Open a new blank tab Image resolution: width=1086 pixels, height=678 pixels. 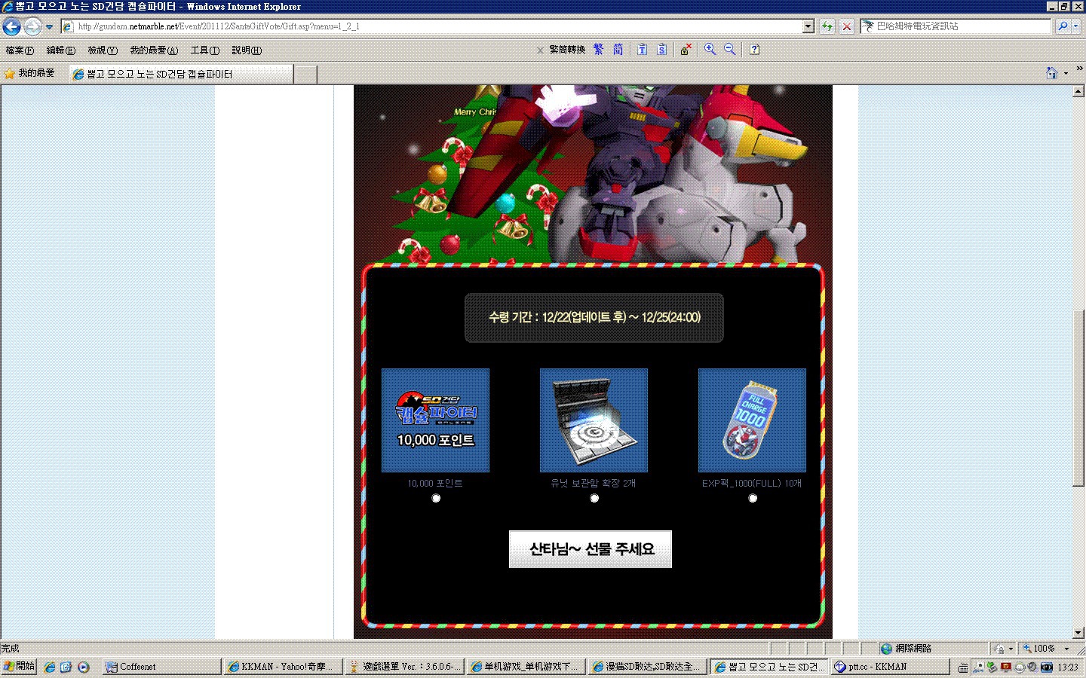click(305, 74)
